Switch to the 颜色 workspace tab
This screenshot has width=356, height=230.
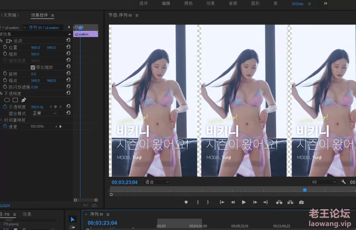click(188, 4)
